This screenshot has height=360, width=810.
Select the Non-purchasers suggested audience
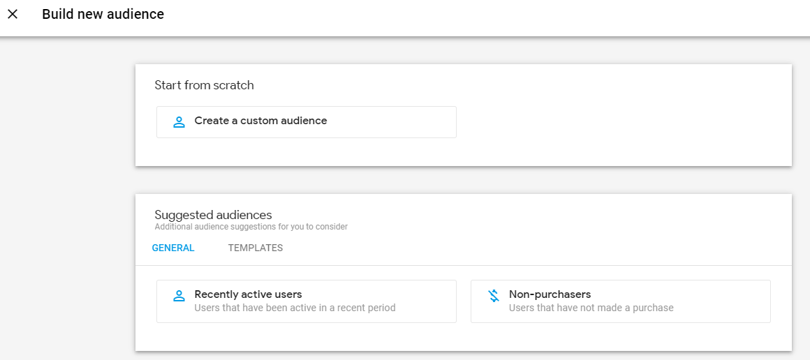(x=550, y=294)
